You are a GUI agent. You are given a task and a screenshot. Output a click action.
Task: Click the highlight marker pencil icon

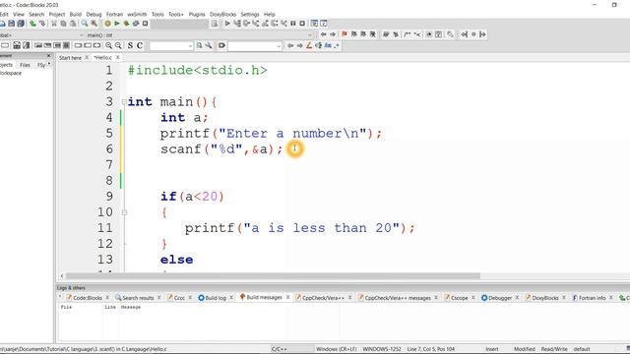tap(309, 46)
